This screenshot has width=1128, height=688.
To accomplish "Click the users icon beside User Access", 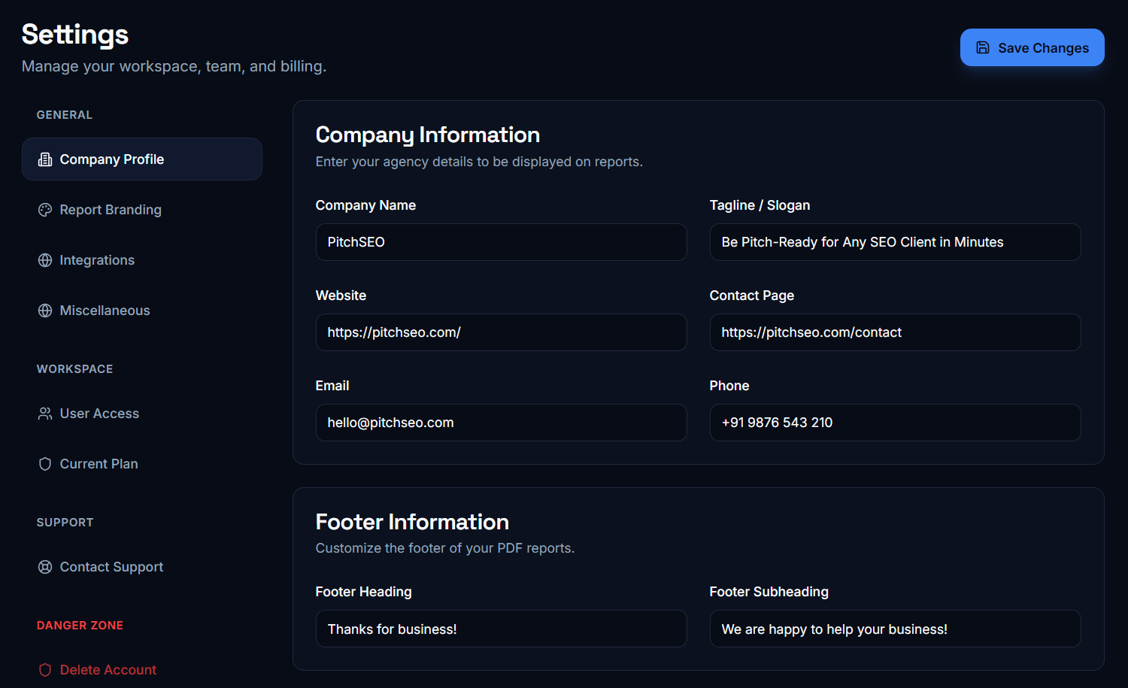I will (45, 414).
